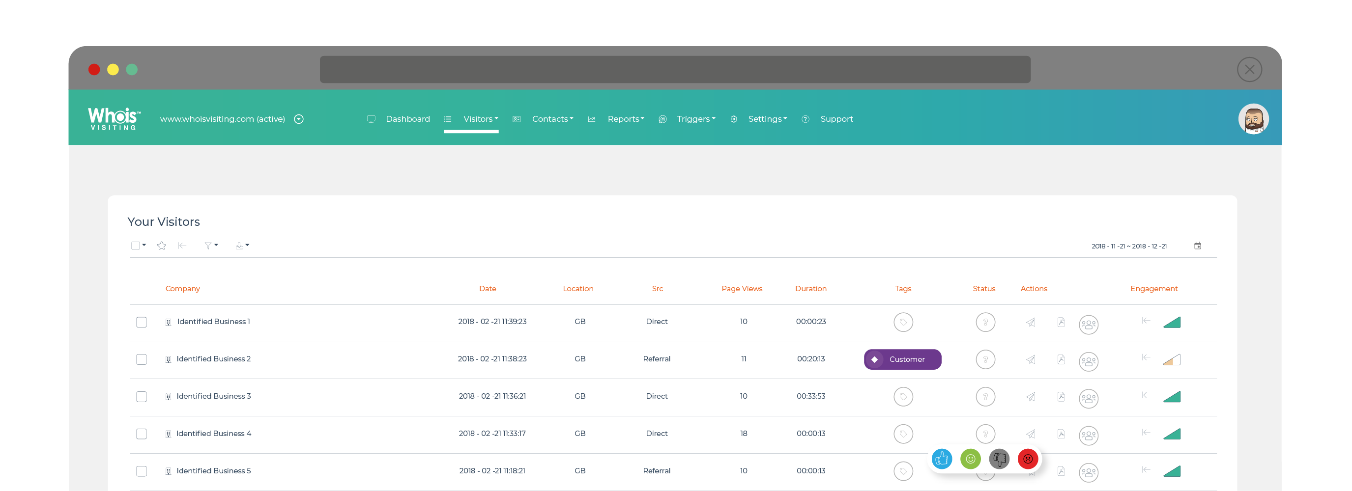Click PDF export icon for Identified Business 1
Viewport: 1352px width, 491px height.
pos(1061,322)
